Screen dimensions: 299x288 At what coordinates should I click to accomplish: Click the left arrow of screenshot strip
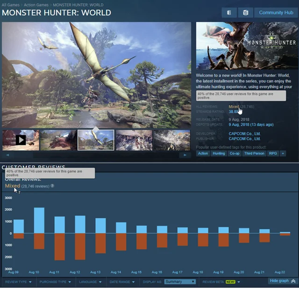[8, 155]
